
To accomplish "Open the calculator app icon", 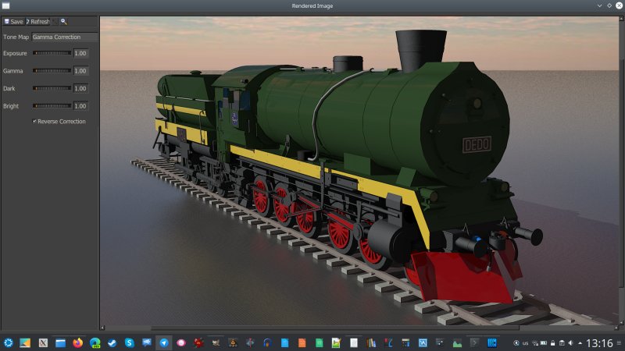I will (x=405, y=342).
